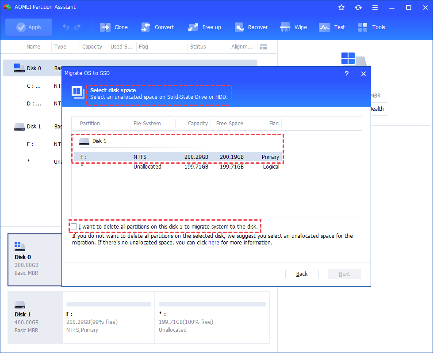Close the Migrate OS to SSD dialog

(x=364, y=74)
